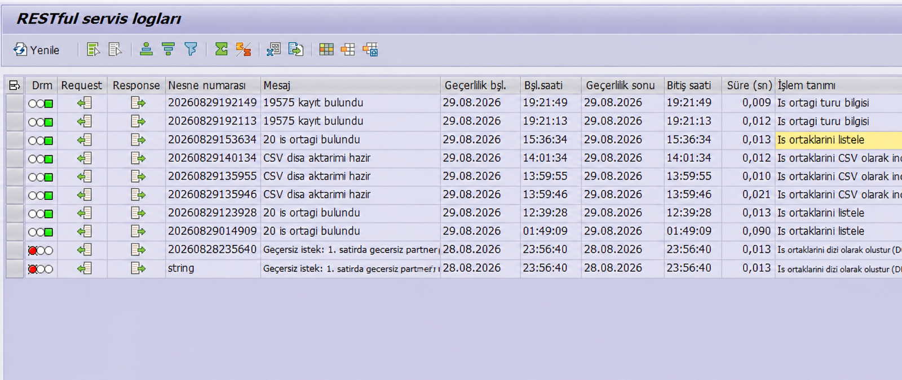This screenshot has height=380, width=902.
Task: Select all rows with the toolbar icon
Action: pyautogui.click(x=94, y=50)
